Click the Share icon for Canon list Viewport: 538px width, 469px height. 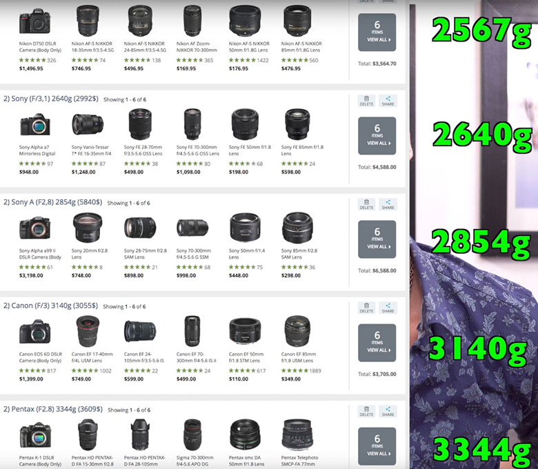388,308
